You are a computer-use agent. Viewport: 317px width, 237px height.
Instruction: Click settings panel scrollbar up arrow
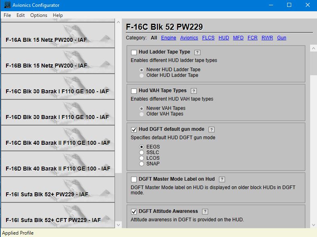click(x=313, y=48)
